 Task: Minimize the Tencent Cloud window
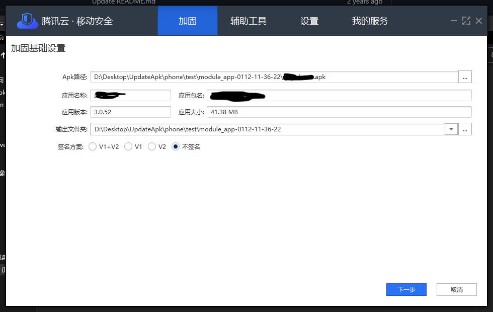pyautogui.click(x=453, y=21)
